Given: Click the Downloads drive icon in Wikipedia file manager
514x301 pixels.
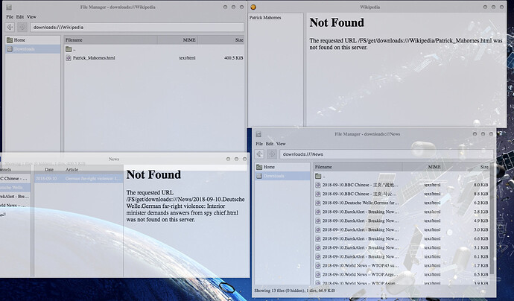Looking at the screenshot, I should tap(10, 49).
